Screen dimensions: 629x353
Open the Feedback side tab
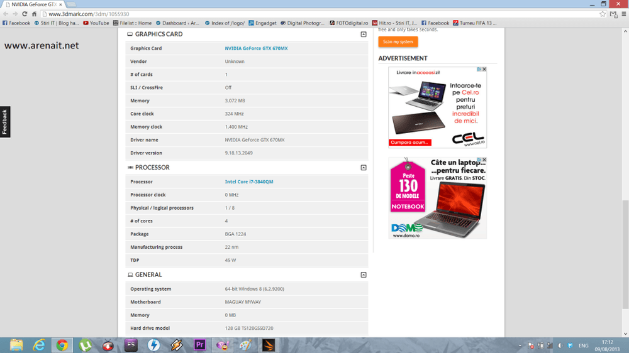[5, 122]
